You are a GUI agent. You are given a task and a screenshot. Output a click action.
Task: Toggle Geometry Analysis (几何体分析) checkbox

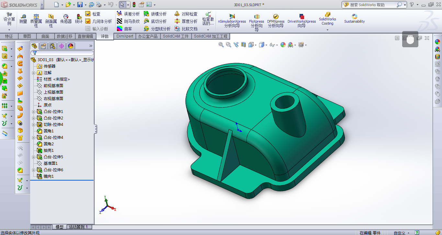point(88,21)
